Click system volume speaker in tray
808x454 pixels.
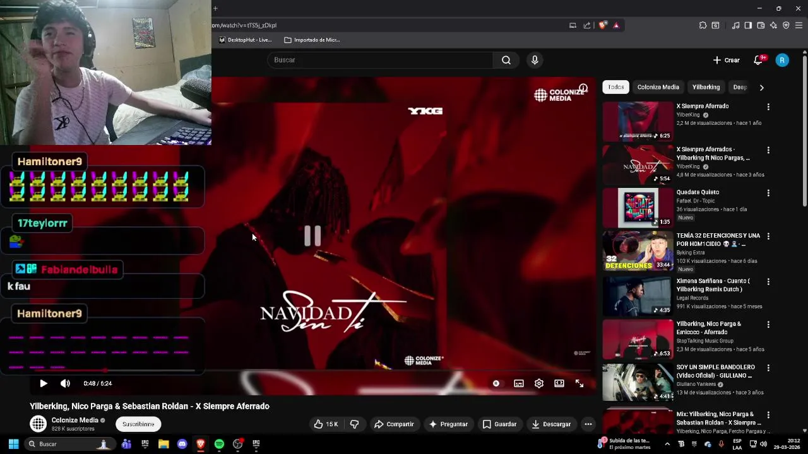point(763,444)
